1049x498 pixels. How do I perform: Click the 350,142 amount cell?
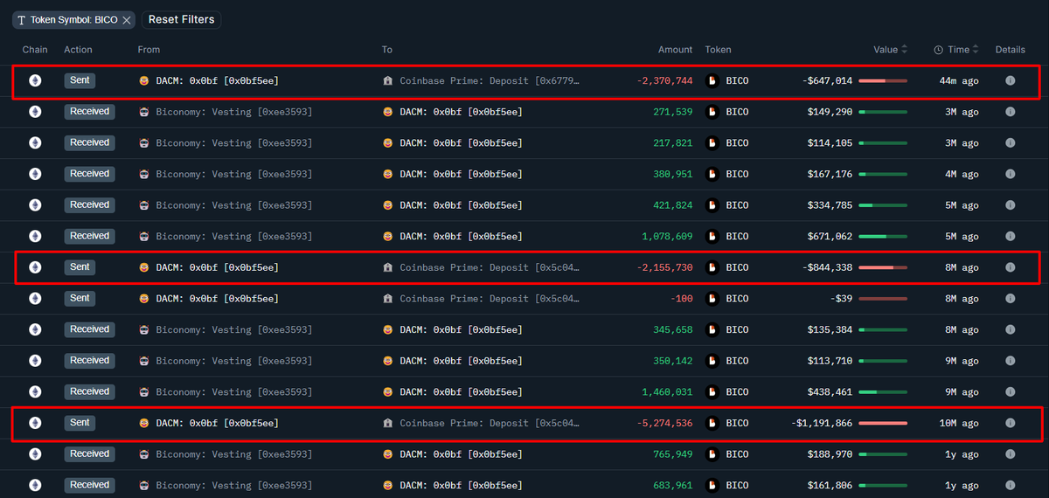click(x=673, y=361)
